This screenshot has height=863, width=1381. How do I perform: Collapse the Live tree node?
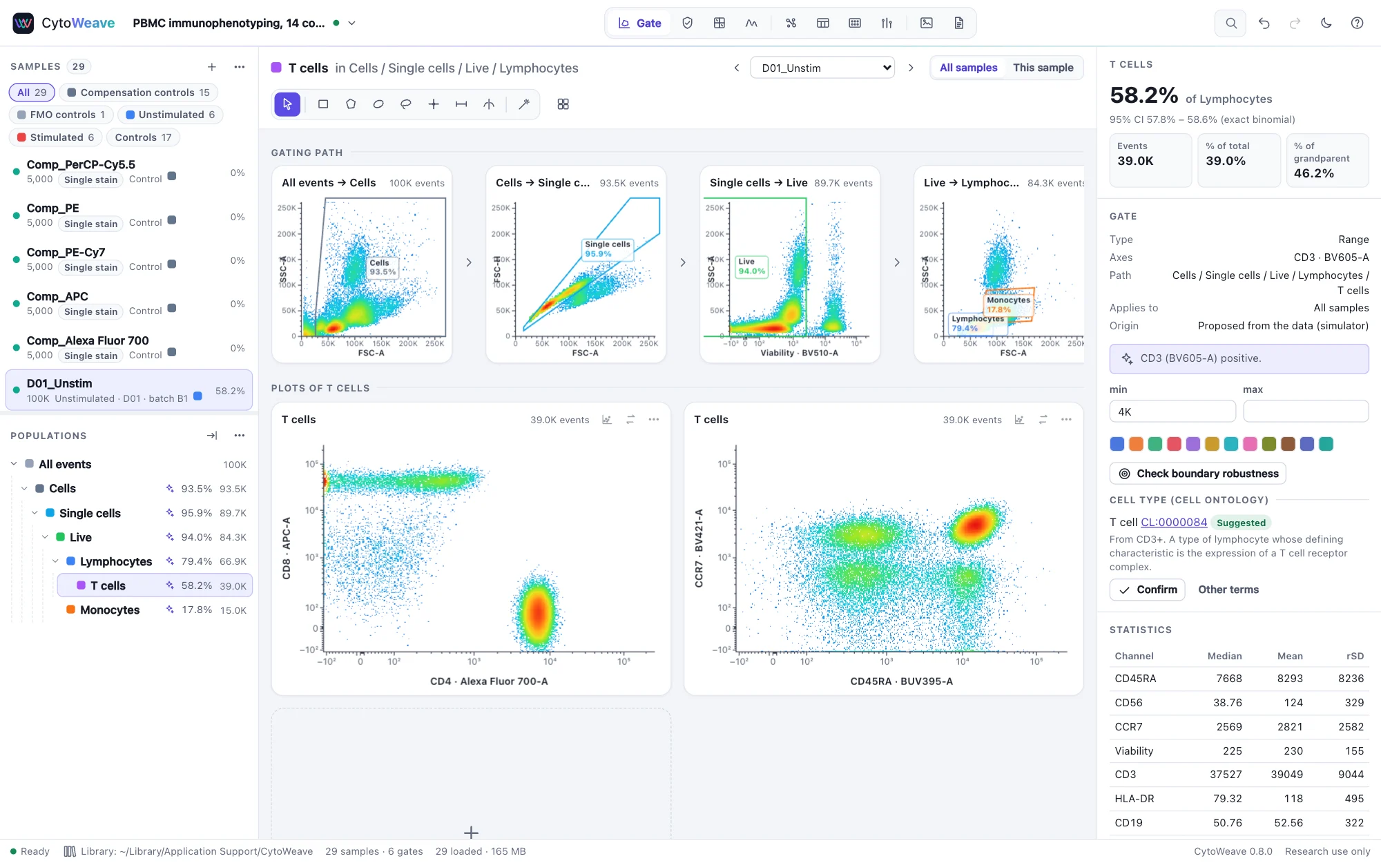[x=45, y=536]
